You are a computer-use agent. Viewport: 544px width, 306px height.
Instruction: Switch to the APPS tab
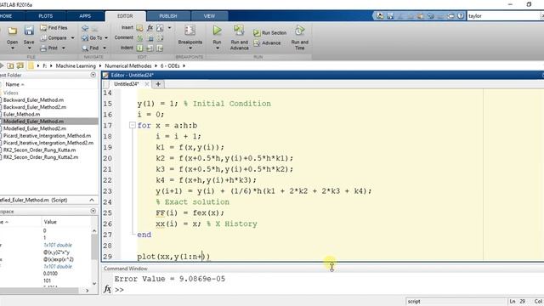point(85,16)
